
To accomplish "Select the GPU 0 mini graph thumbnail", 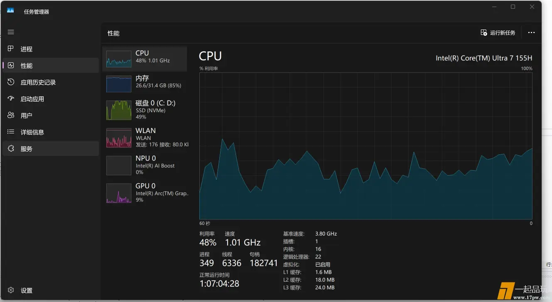I will [119, 193].
